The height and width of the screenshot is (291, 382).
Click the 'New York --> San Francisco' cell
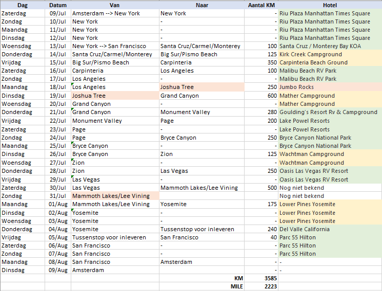coord(115,46)
